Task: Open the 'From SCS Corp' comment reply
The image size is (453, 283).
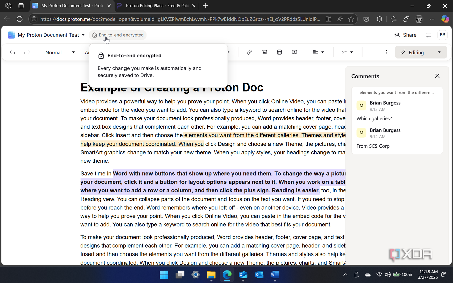Action: [373, 146]
